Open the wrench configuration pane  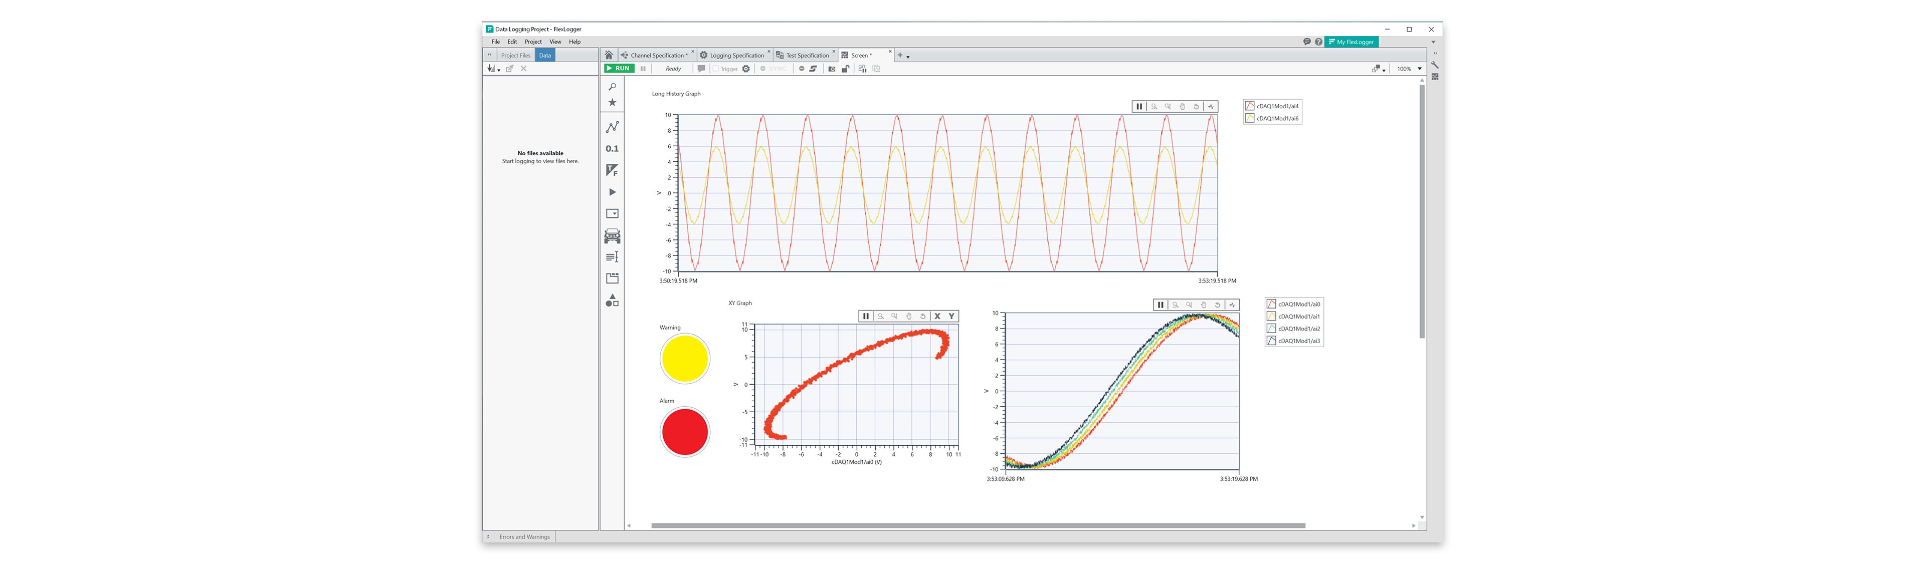click(1435, 65)
